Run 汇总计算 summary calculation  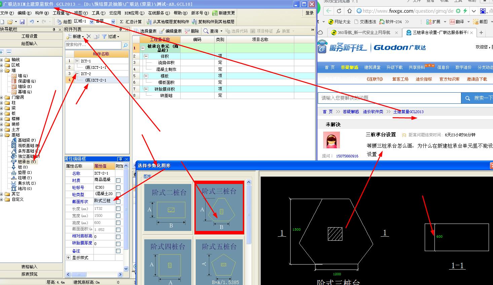tap(131, 21)
